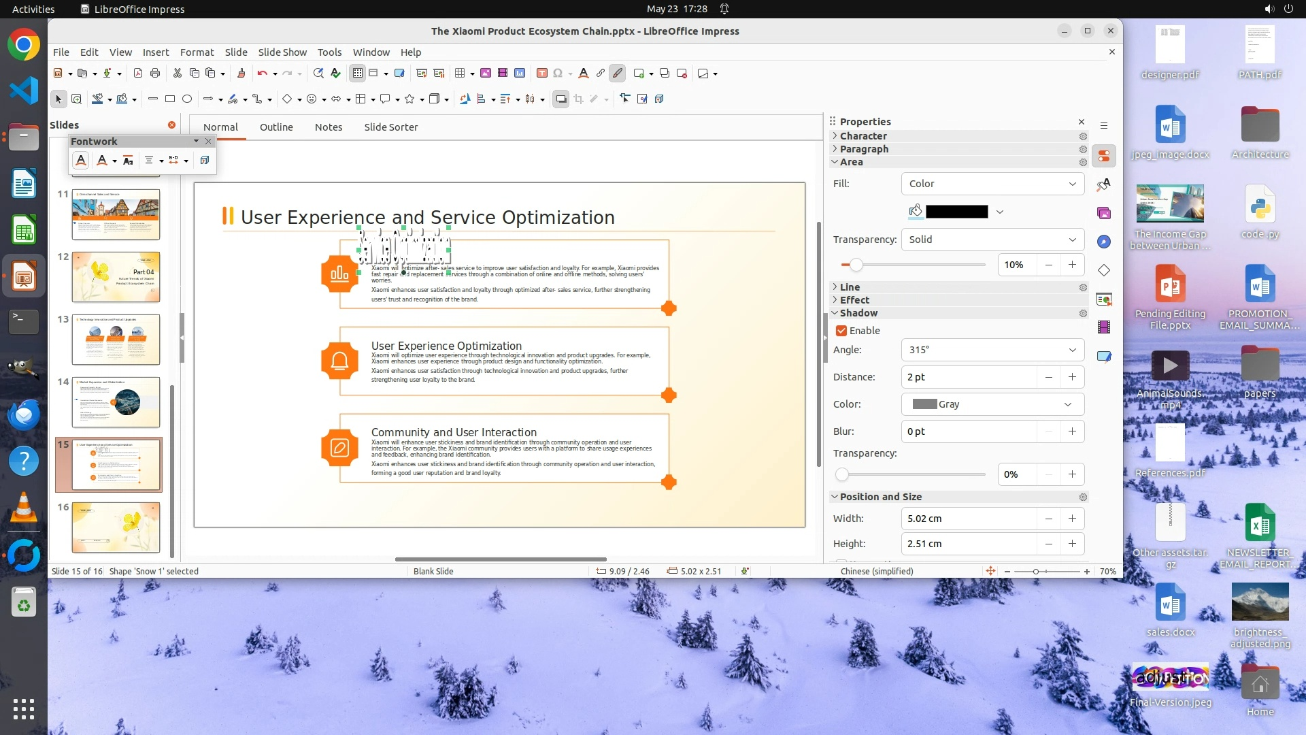Toggle Extrusion in the Fontwork toolbar
This screenshot has height=735, width=1306.
(204, 161)
